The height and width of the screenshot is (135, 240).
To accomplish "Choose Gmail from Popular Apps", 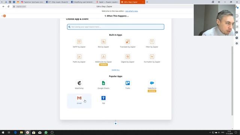I will [x=79, y=100].
